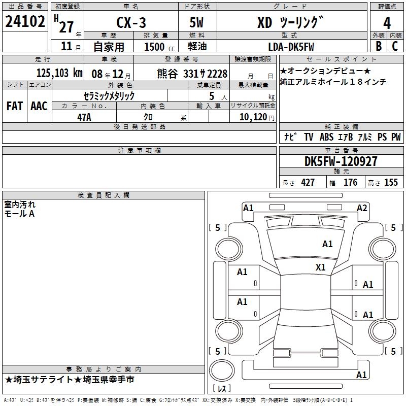The height and width of the screenshot is (406, 406).
Task: Click height value 155
Action: [x=391, y=182]
